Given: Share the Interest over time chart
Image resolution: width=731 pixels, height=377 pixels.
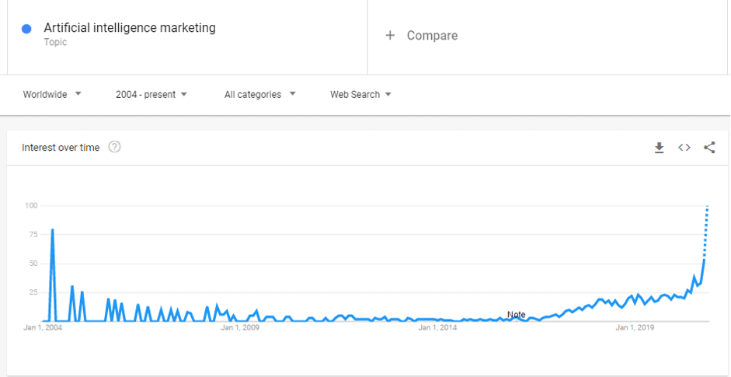Looking at the screenshot, I should coord(709,148).
